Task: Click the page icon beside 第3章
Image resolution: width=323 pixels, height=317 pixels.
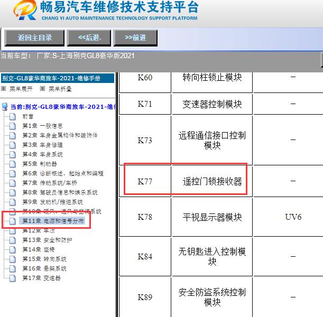Action: click(13, 145)
